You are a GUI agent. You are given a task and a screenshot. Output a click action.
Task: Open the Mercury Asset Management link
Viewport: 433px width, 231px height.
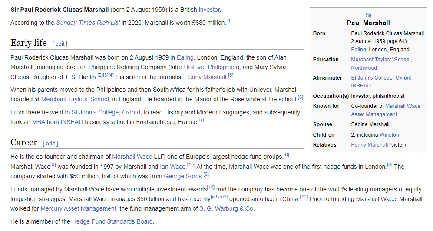tap(79, 208)
